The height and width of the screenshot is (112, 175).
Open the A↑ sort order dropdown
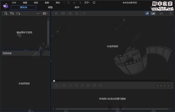pyautogui.click(x=38, y=14)
